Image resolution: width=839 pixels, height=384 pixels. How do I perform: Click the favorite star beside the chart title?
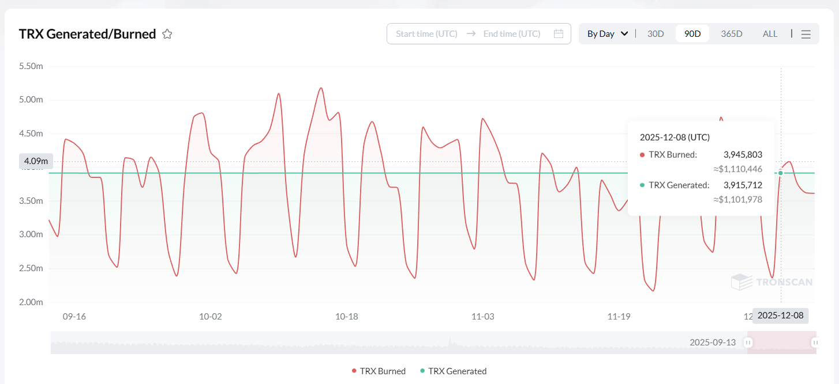167,34
